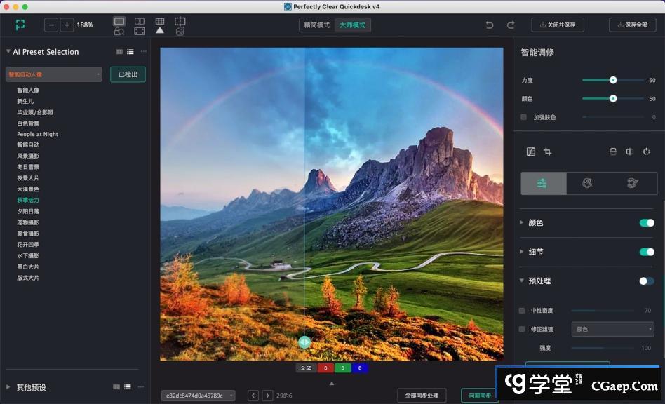Click the zoom in plus button
Image resolution: width=665 pixels, height=404 pixels.
point(67,25)
